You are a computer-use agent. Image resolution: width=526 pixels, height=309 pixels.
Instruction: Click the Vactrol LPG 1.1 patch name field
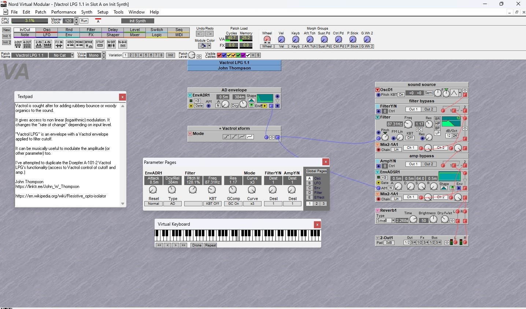(x=30, y=55)
